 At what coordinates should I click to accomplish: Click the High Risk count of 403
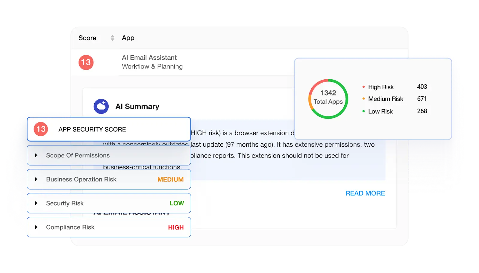pos(422,87)
